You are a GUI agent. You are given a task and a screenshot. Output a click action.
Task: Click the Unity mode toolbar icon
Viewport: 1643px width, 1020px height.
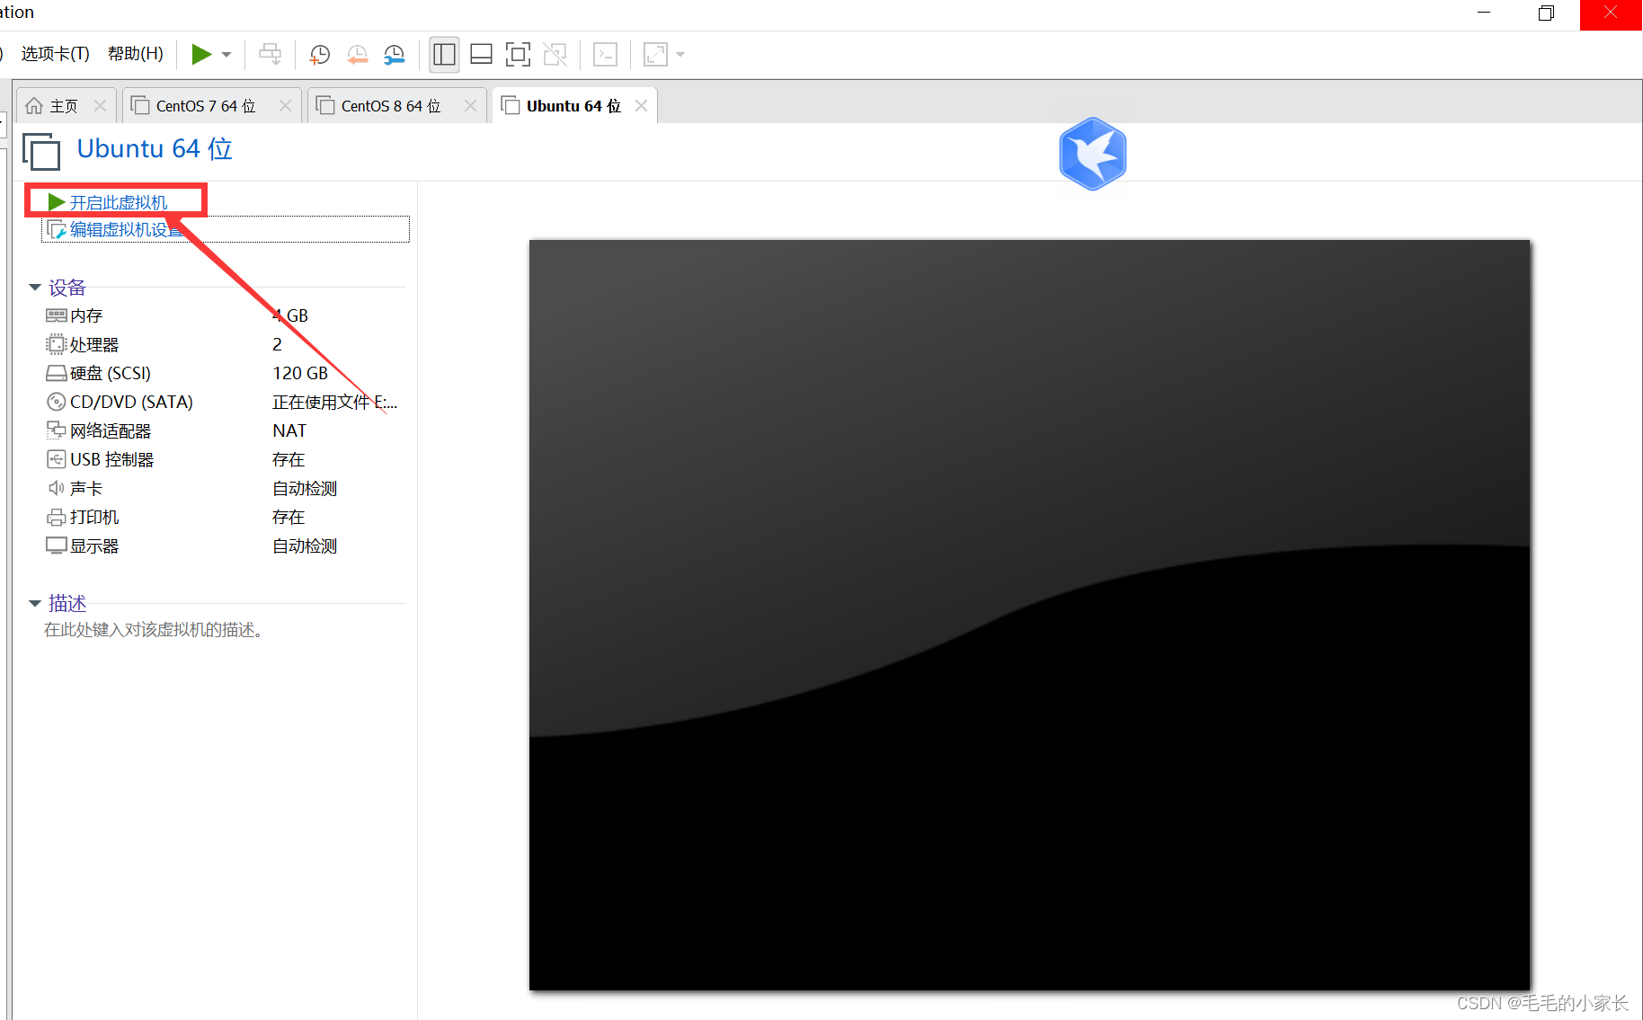click(x=555, y=55)
